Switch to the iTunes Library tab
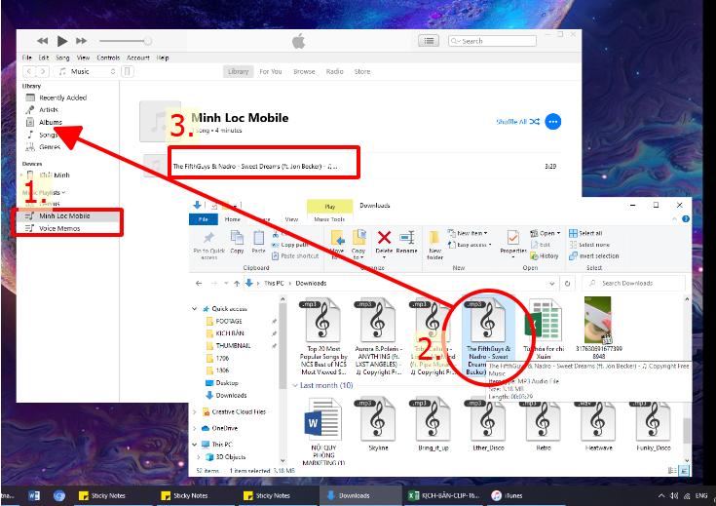Viewport: 716px width, 506px height. point(238,71)
